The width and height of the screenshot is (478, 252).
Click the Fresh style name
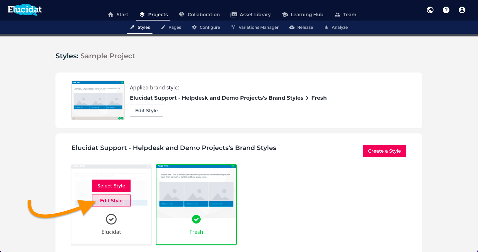coord(196,232)
